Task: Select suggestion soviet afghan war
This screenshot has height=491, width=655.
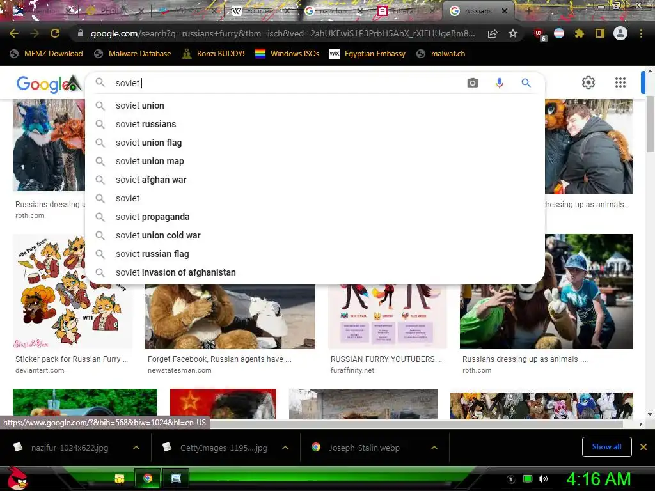Action: pos(315,180)
